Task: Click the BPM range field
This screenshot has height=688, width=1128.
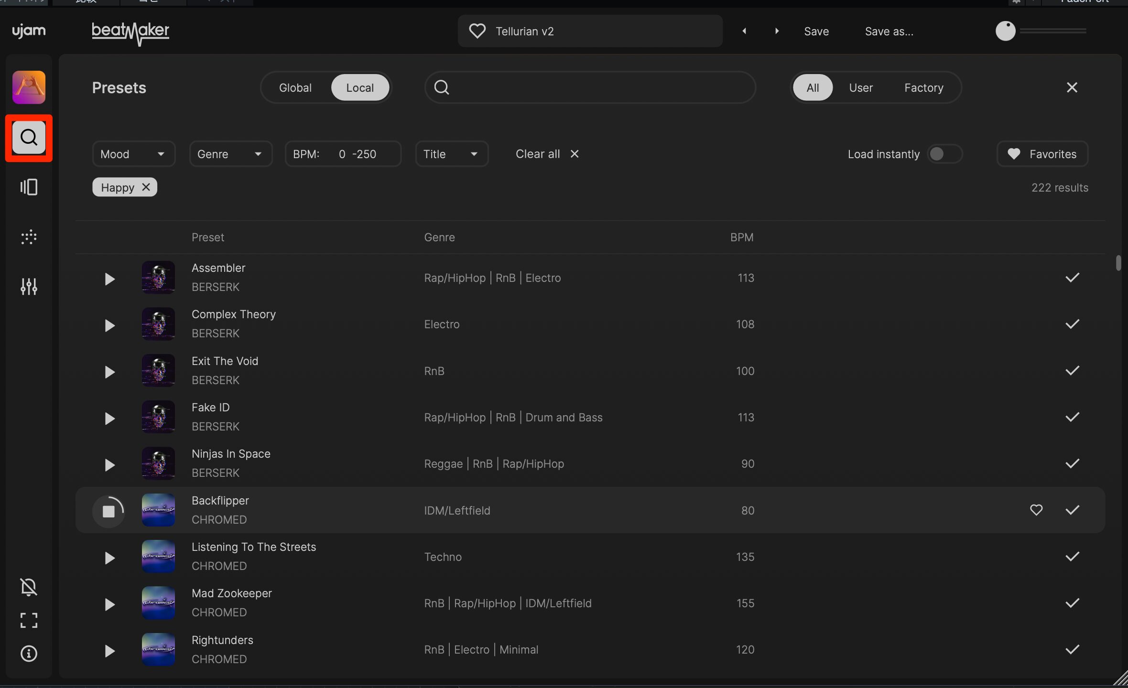Action: [343, 154]
